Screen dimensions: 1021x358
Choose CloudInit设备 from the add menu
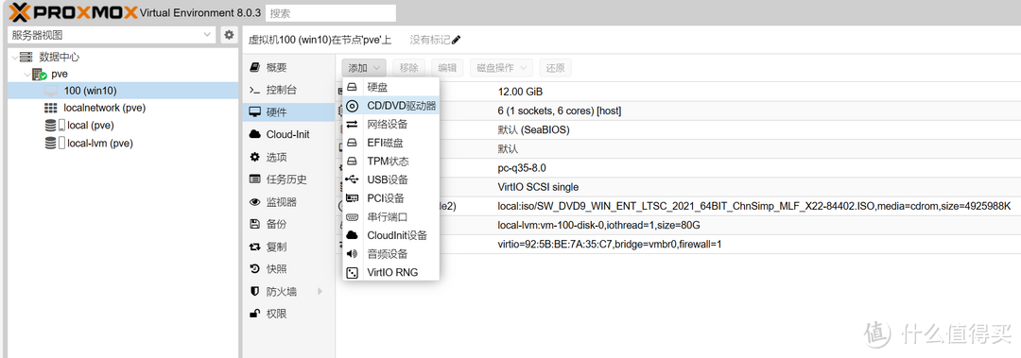[390, 235]
